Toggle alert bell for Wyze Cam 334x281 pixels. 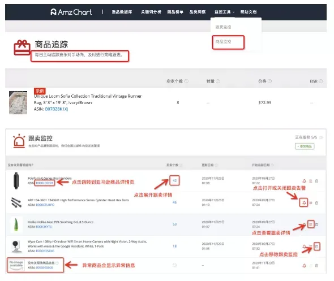click(x=304, y=247)
